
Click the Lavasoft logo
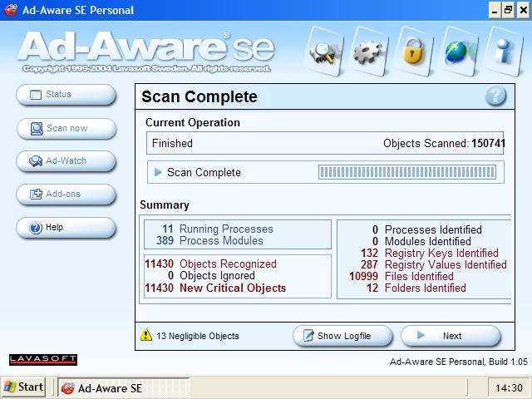point(43,360)
